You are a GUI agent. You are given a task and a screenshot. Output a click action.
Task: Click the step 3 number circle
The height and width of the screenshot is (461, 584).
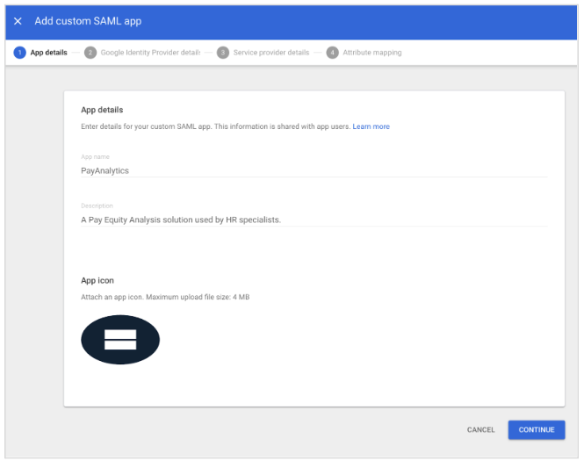click(223, 53)
